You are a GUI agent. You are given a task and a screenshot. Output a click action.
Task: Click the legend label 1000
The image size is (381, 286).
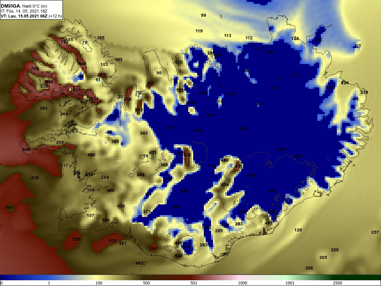pos(242,283)
